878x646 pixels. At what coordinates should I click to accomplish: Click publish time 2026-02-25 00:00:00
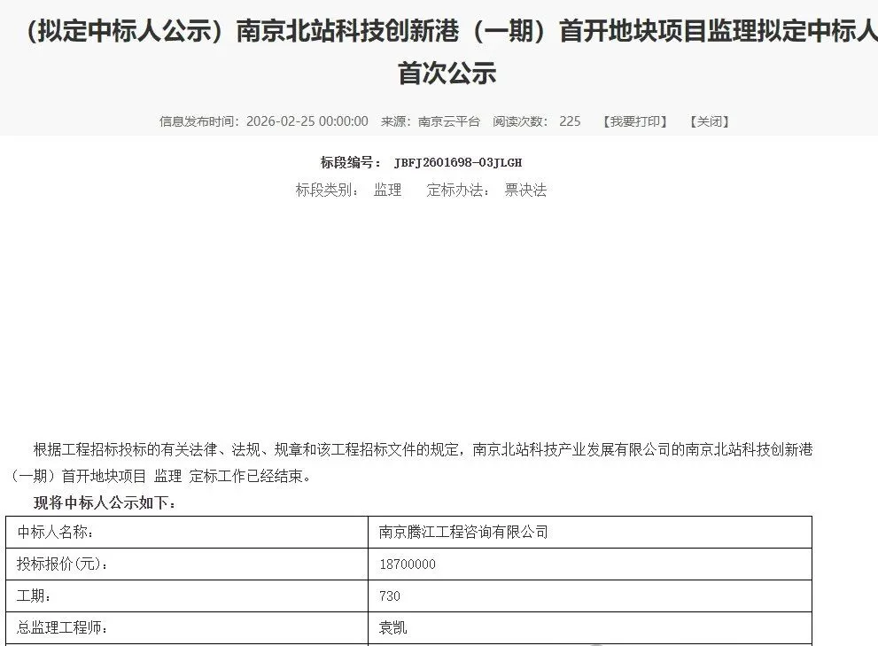tap(307, 121)
